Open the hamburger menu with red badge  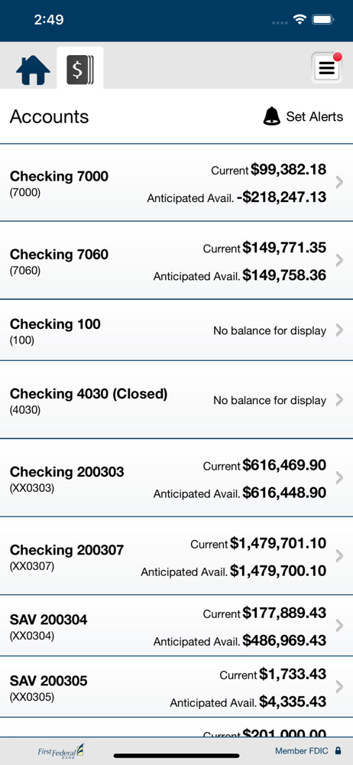click(327, 68)
